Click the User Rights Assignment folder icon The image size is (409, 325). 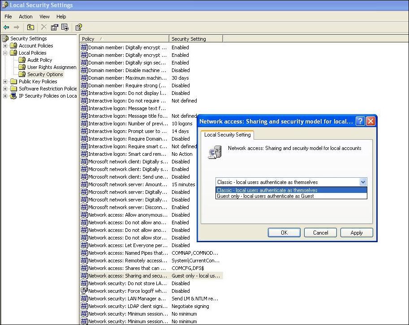coord(22,67)
